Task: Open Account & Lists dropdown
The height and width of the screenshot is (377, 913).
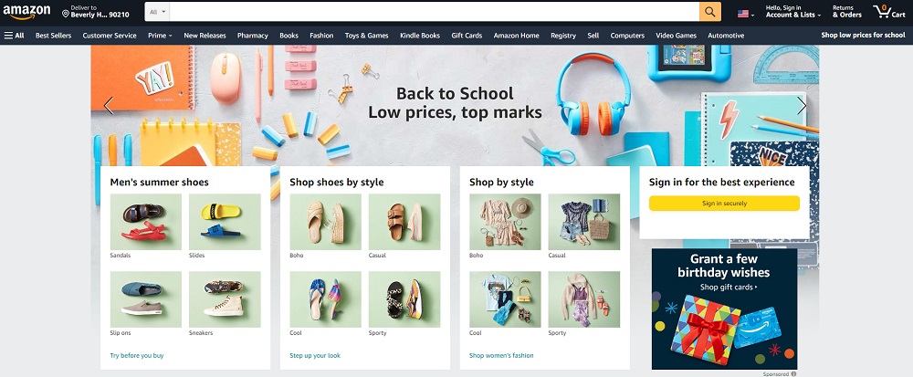Action: click(793, 12)
